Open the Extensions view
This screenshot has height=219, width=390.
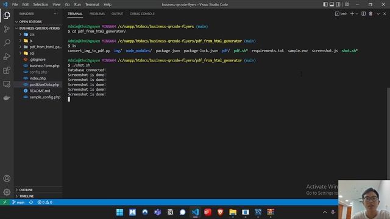[7, 71]
